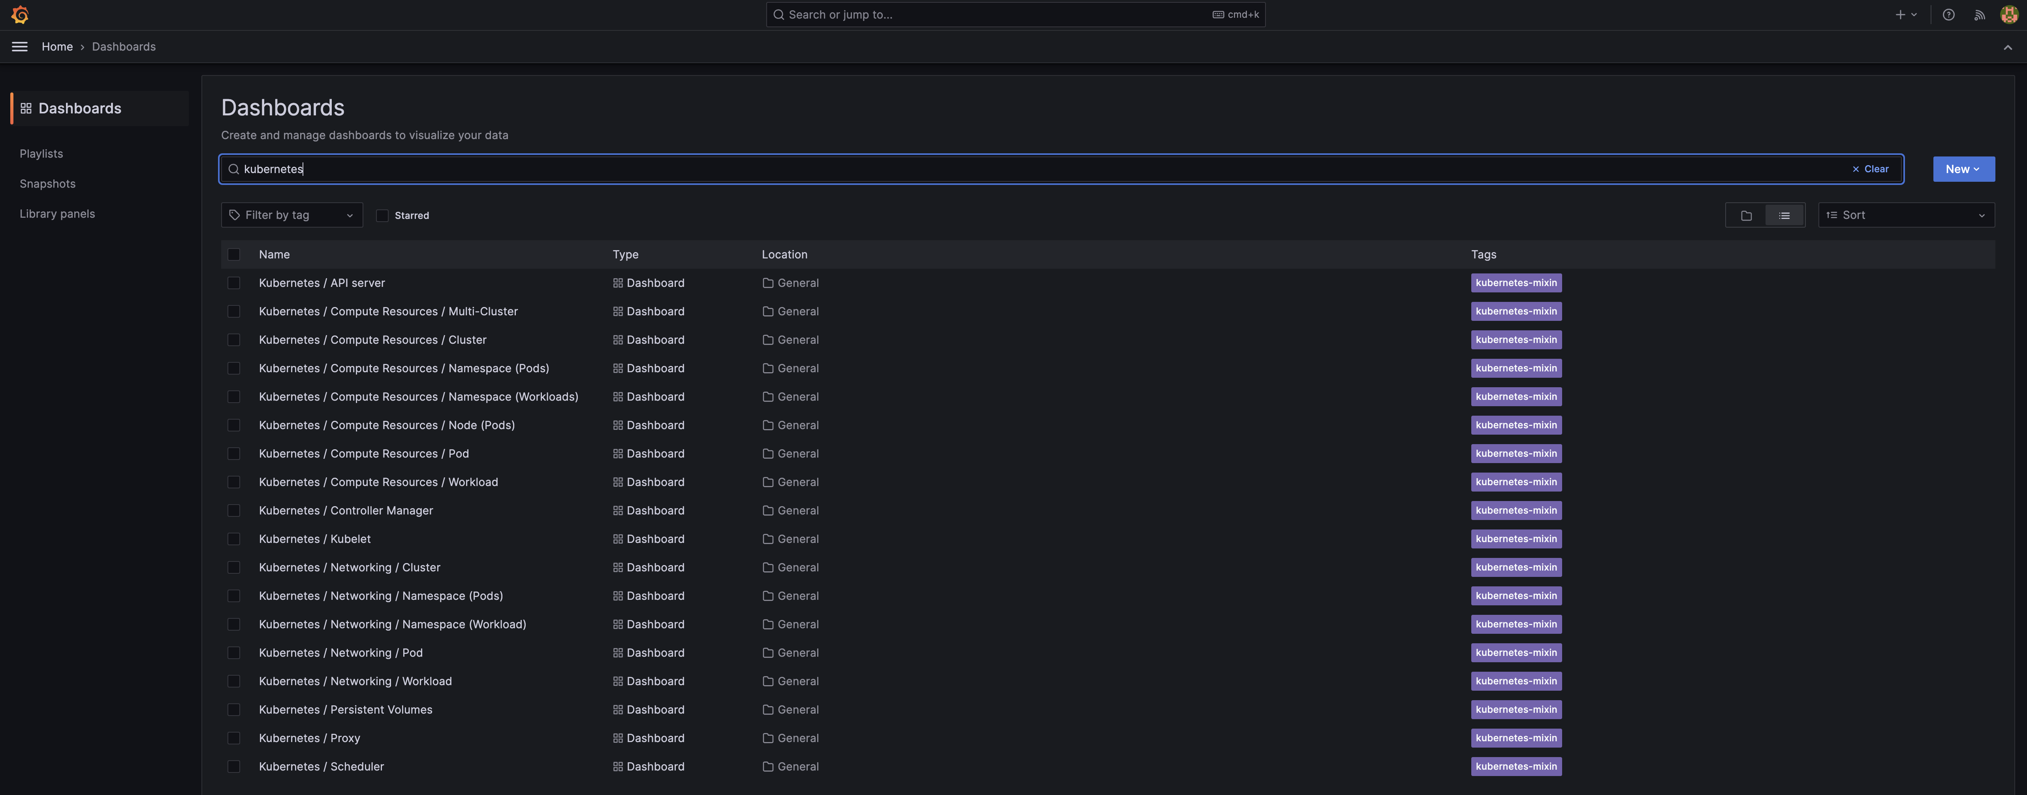Enable the Starred filter checkbox

point(382,216)
